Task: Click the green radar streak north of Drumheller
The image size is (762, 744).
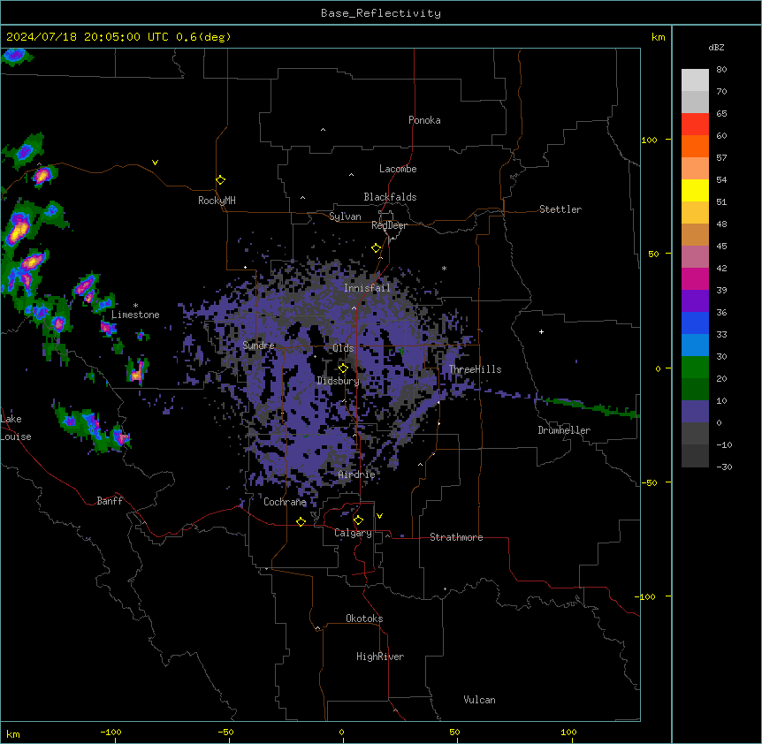Action: 591,407
